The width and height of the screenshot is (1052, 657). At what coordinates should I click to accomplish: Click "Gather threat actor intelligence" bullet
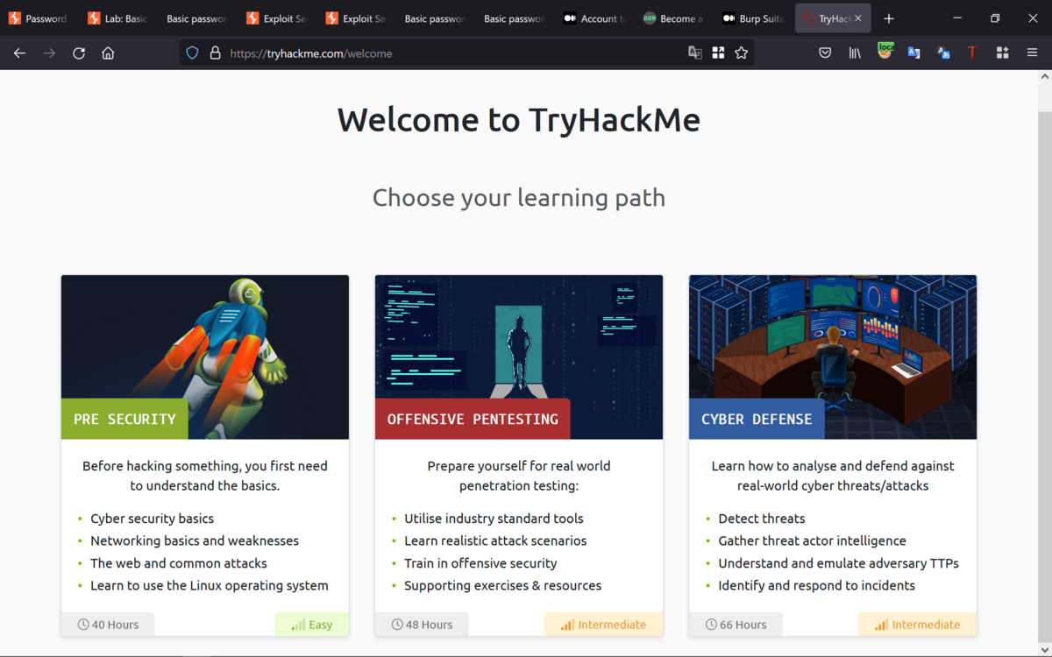coord(812,540)
